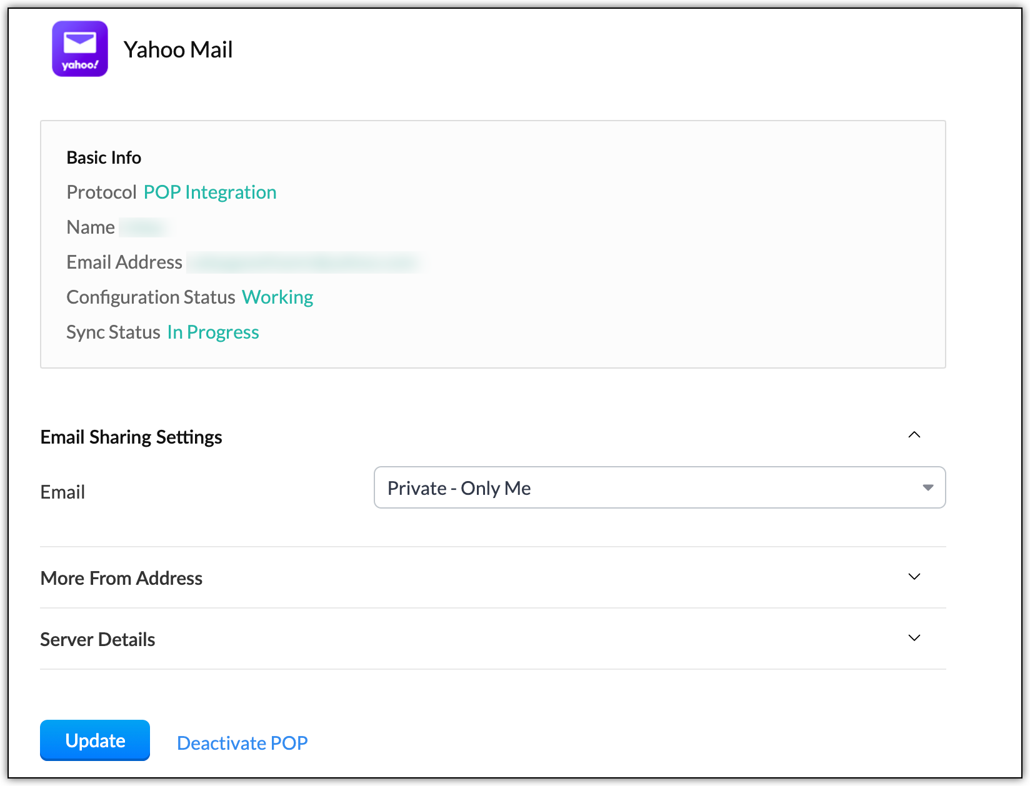The width and height of the screenshot is (1030, 786).
Task: Click the Email Sharing Settings heading
Action: 131,437
